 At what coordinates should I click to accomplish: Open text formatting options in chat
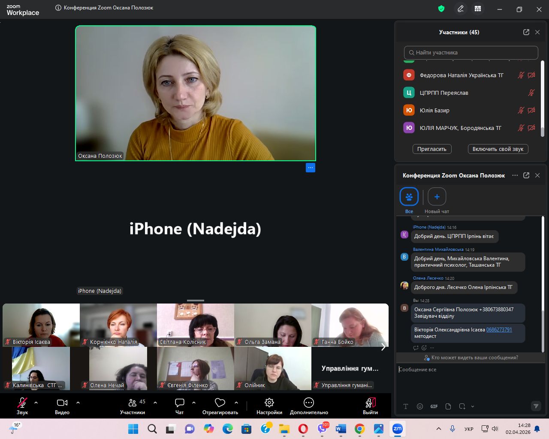click(x=406, y=406)
